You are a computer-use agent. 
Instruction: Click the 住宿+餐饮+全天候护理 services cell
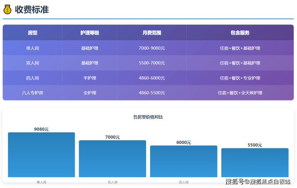pyautogui.click(x=240, y=93)
